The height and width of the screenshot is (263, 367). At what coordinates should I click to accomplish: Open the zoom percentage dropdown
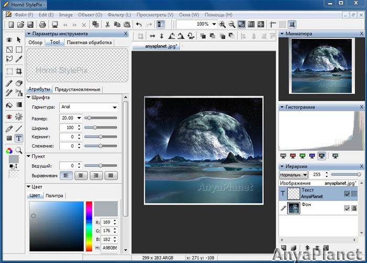click(214, 24)
